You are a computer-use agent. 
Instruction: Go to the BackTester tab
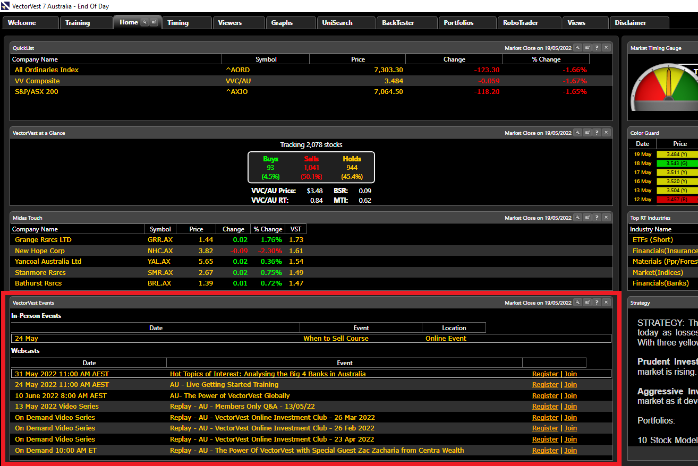(407, 23)
